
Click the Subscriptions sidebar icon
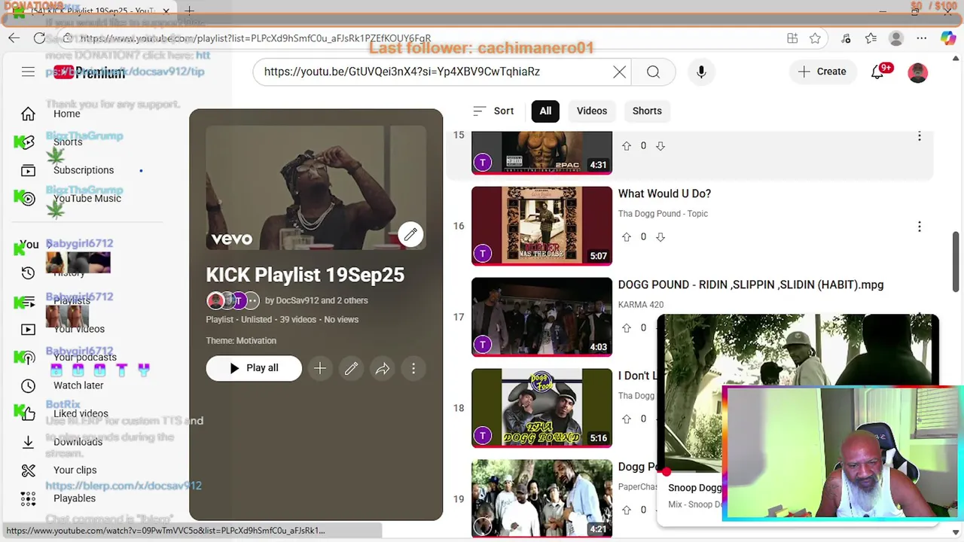click(x=28, y=170)
